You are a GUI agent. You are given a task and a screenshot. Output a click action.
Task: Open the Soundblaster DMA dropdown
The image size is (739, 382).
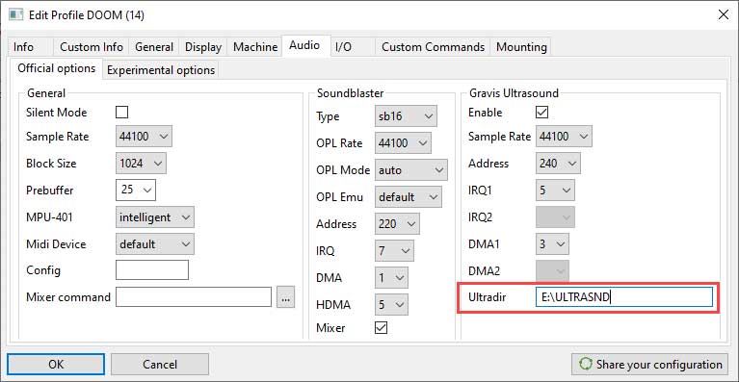click(x=391, y=278)
